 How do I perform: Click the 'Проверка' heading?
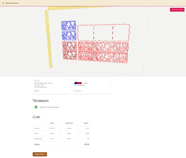tap(41, 101)
